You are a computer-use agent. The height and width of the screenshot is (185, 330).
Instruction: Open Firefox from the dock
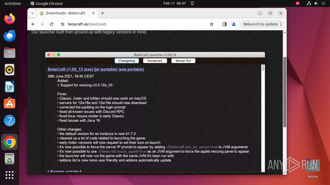[10, 19]
